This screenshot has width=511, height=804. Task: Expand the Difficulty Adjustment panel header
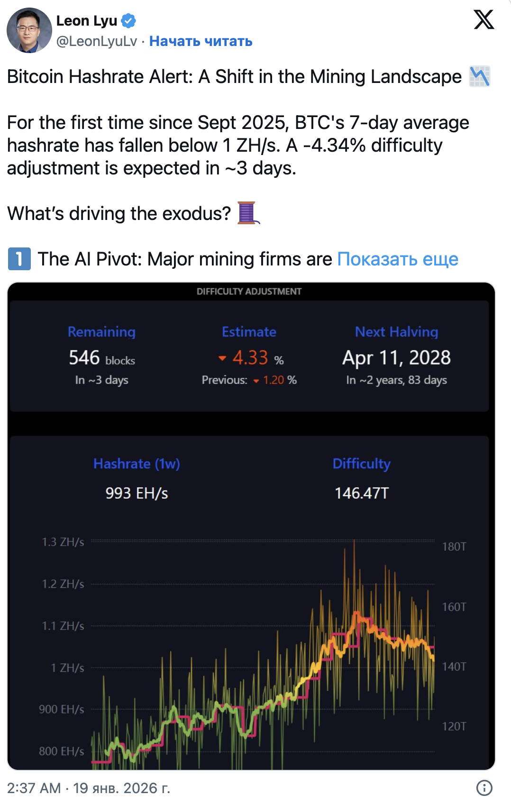point(249,291)
